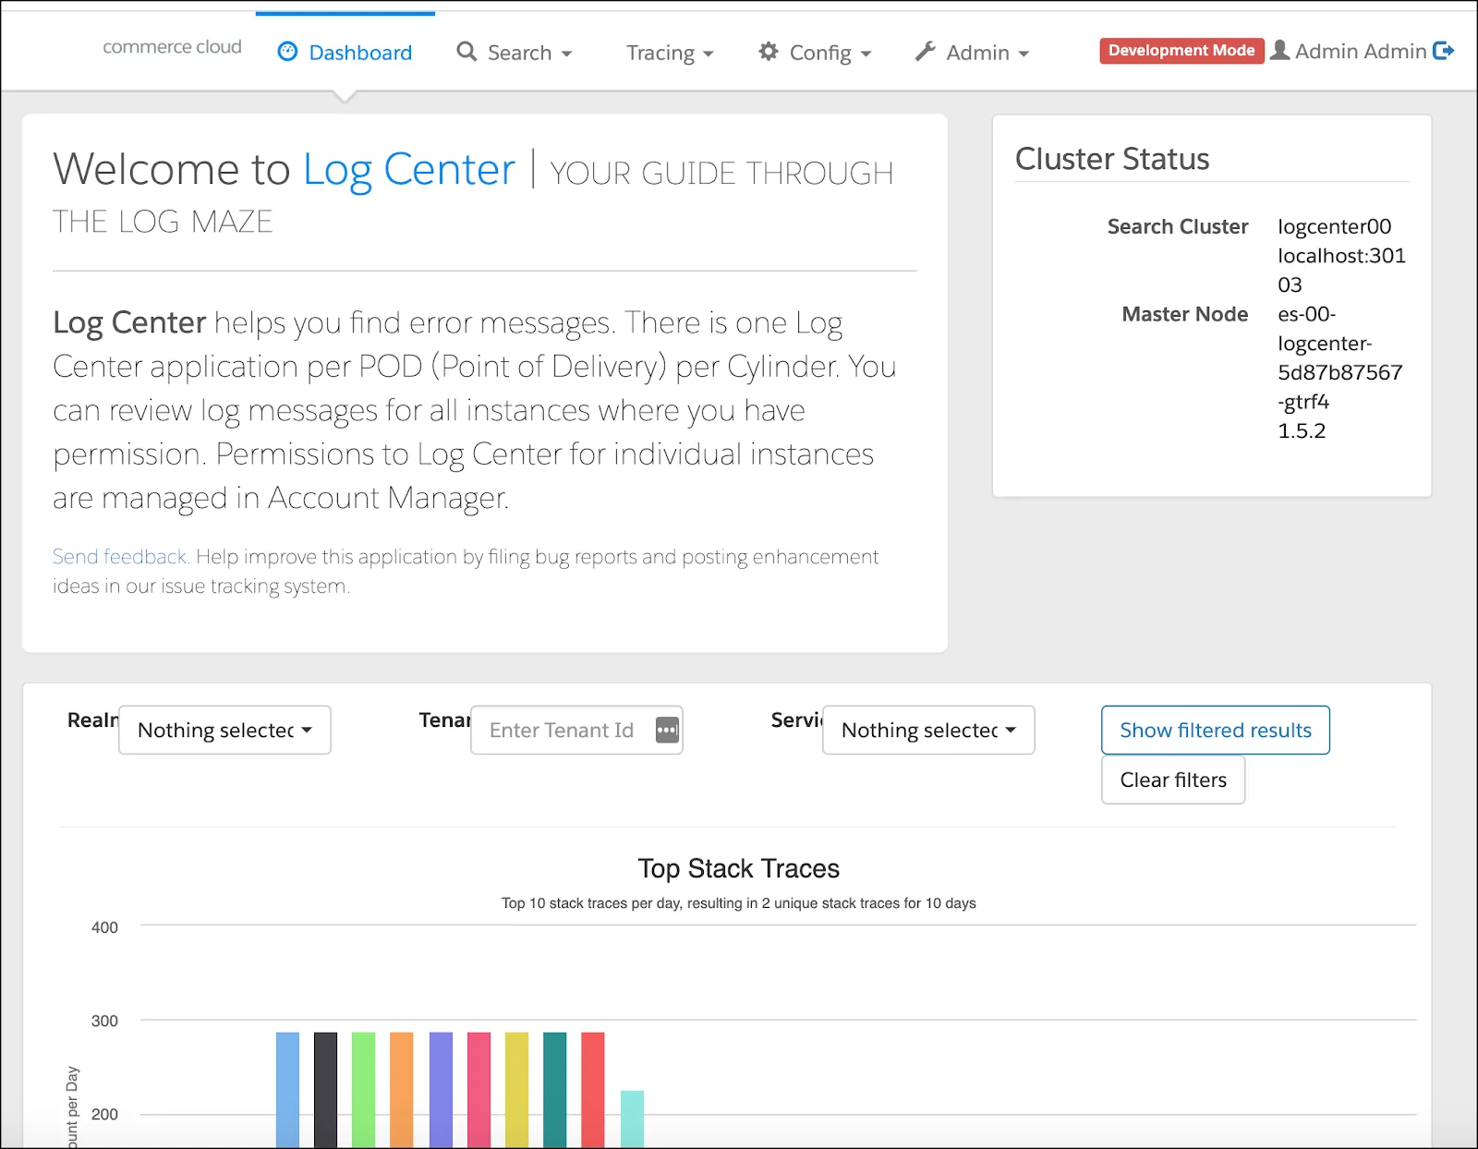Viewport: 1478px width, 1149px height.
Task: Select the red chart bar
Action: pyautogui.click(x=593, y=1090)
